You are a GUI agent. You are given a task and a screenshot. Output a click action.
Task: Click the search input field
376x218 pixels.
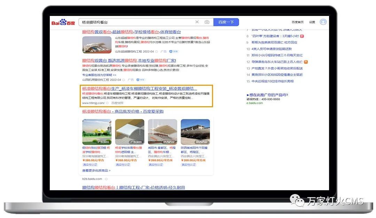click(x=136, y=22)
